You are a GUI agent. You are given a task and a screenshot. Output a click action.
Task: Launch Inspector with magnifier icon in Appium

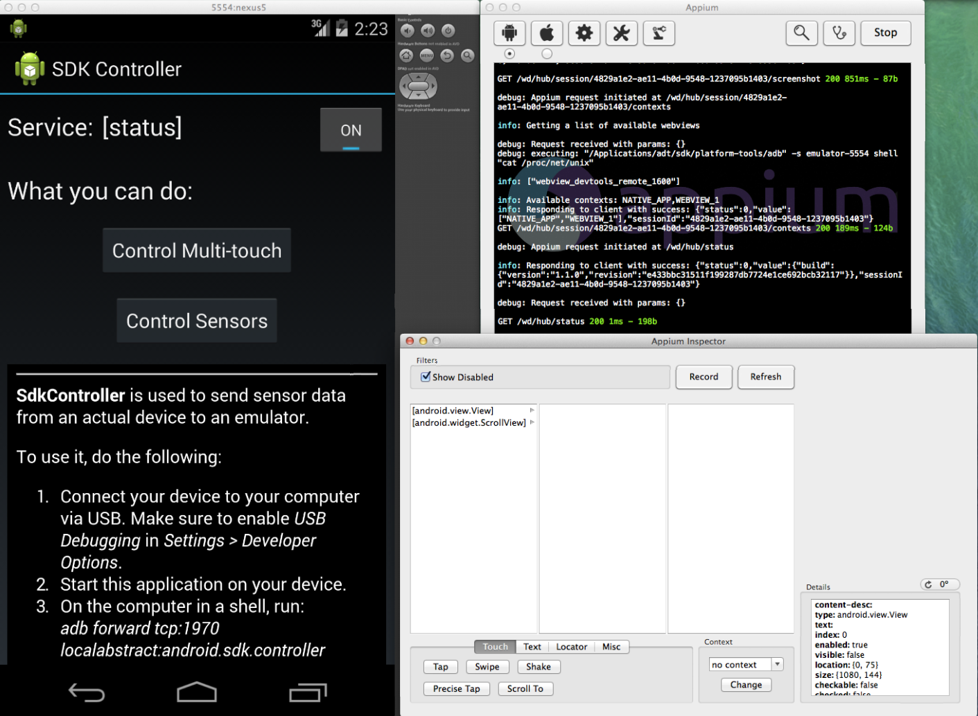pyautogui.click(x=801, y=33)
